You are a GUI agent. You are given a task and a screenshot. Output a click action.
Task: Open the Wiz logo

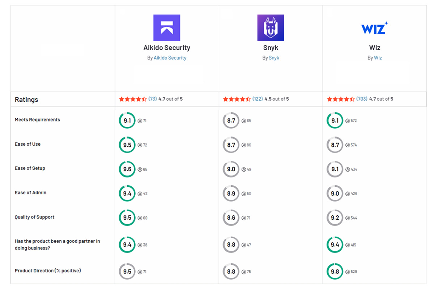(375, 28)
